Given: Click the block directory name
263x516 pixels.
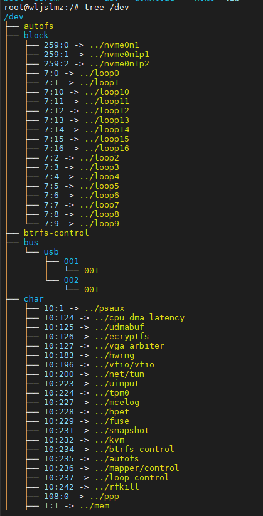Looking at the screenshot, I should [x=36, y=35].
